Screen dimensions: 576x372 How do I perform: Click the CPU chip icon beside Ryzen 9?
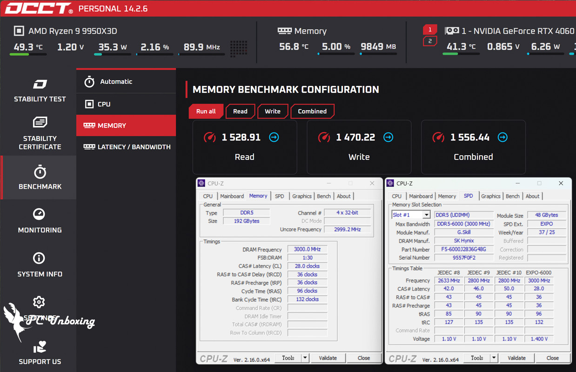(x=19, y=31)
